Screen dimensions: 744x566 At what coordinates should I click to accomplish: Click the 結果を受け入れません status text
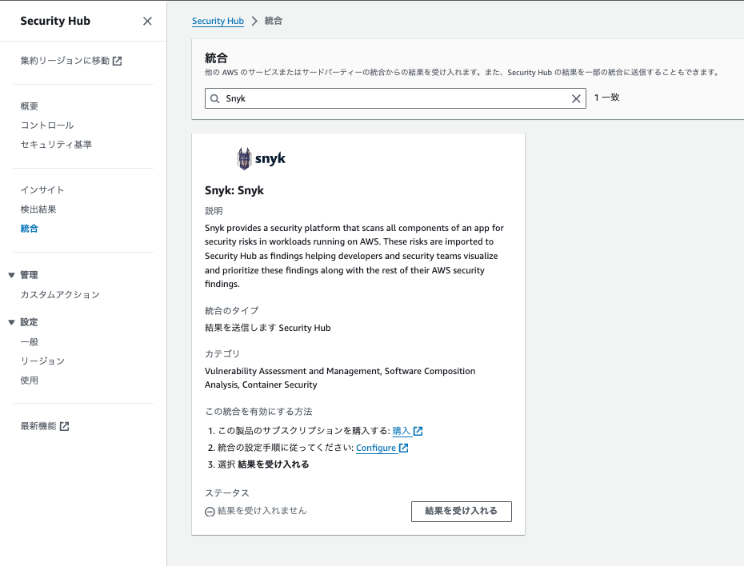click(x=262, y=511)
